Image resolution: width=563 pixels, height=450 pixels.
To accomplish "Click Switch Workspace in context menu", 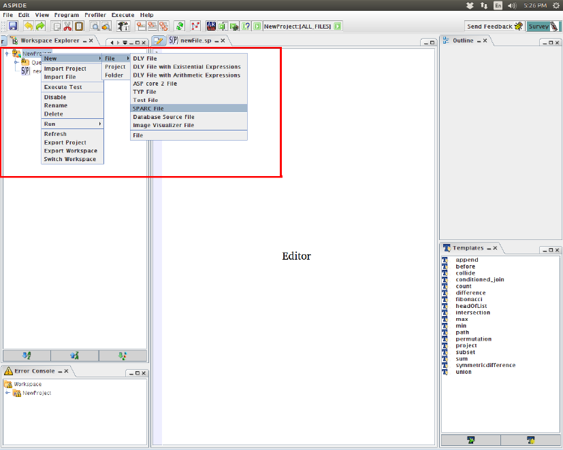I will click(72, 159).
